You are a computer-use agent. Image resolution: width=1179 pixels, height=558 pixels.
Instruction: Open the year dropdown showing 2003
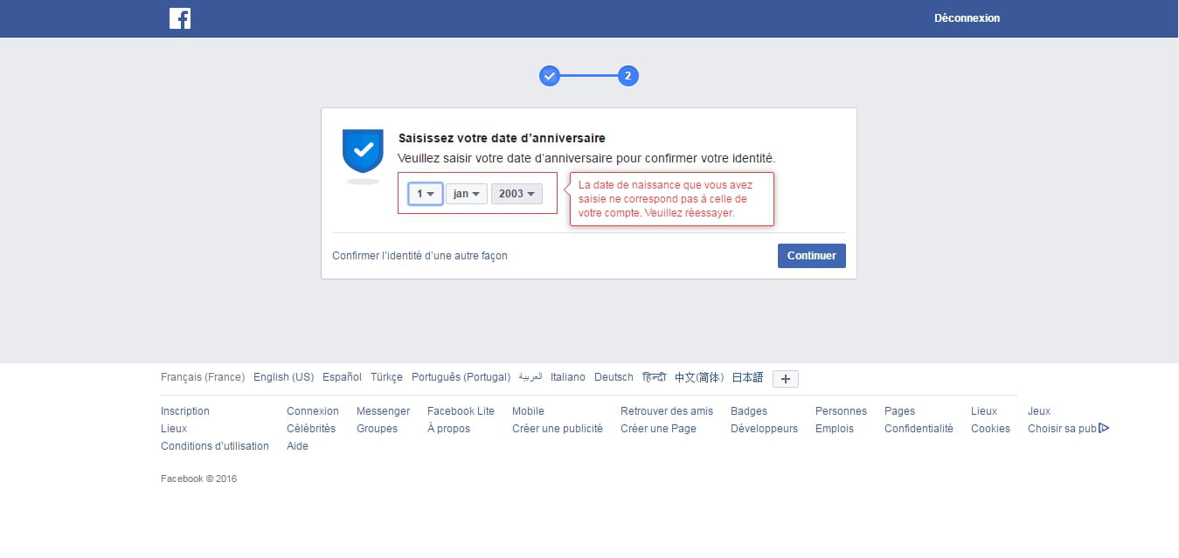[517, 194]
